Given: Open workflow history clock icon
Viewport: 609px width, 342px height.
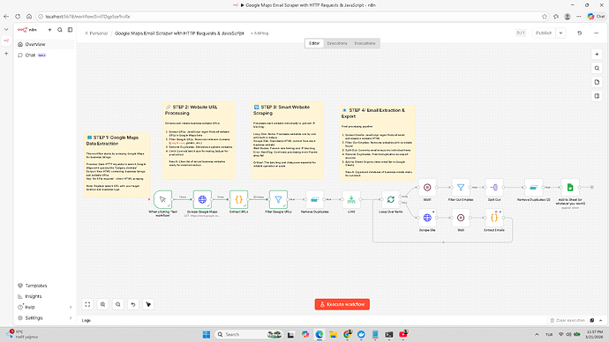Looking at the screenshot, I should click(x=580, y=33).
